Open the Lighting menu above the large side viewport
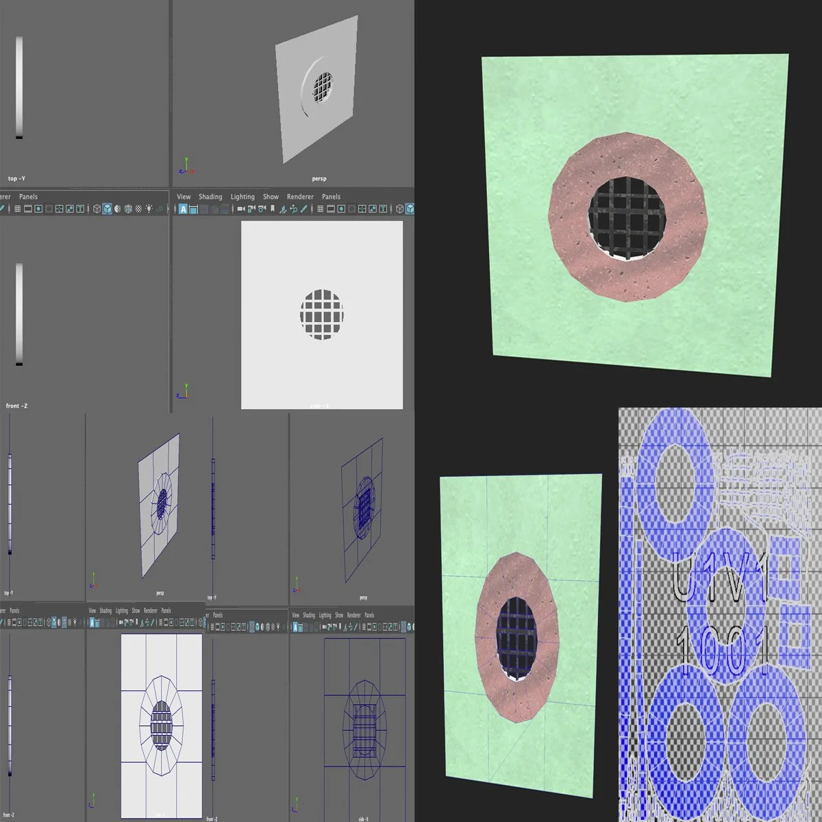Screen dimensions: 822x822 point(242,197)
